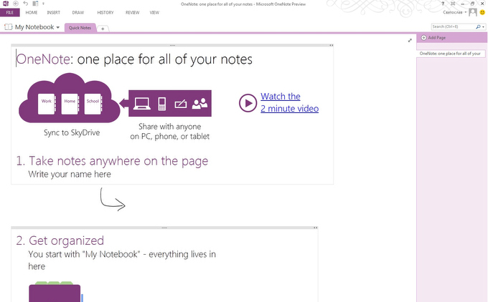Viewport: 488px width, 302px height.
Task: Click the first note container's resize arrows
Action: pyautogui.click(x=332, y=45)
